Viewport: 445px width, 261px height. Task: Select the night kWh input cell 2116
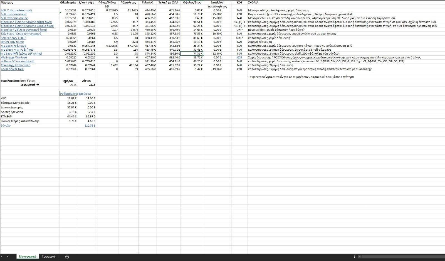[x=86, y=85]
